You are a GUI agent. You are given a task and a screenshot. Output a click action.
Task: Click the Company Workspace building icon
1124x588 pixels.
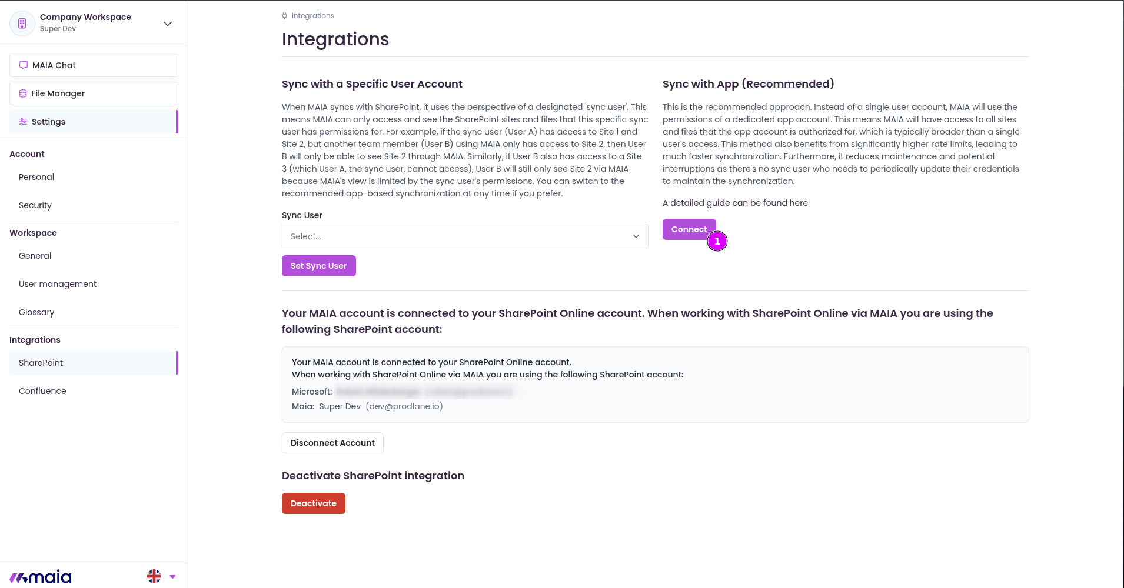[x=22, y=24]
